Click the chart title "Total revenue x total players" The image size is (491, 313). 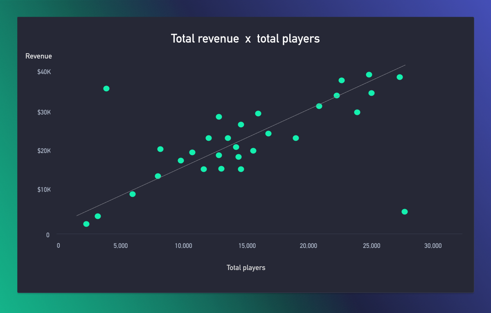(245, 39)
